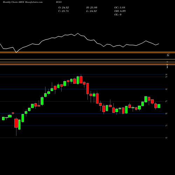Click the 22 price axis label
Screen dimensions: 175x175
166,113
